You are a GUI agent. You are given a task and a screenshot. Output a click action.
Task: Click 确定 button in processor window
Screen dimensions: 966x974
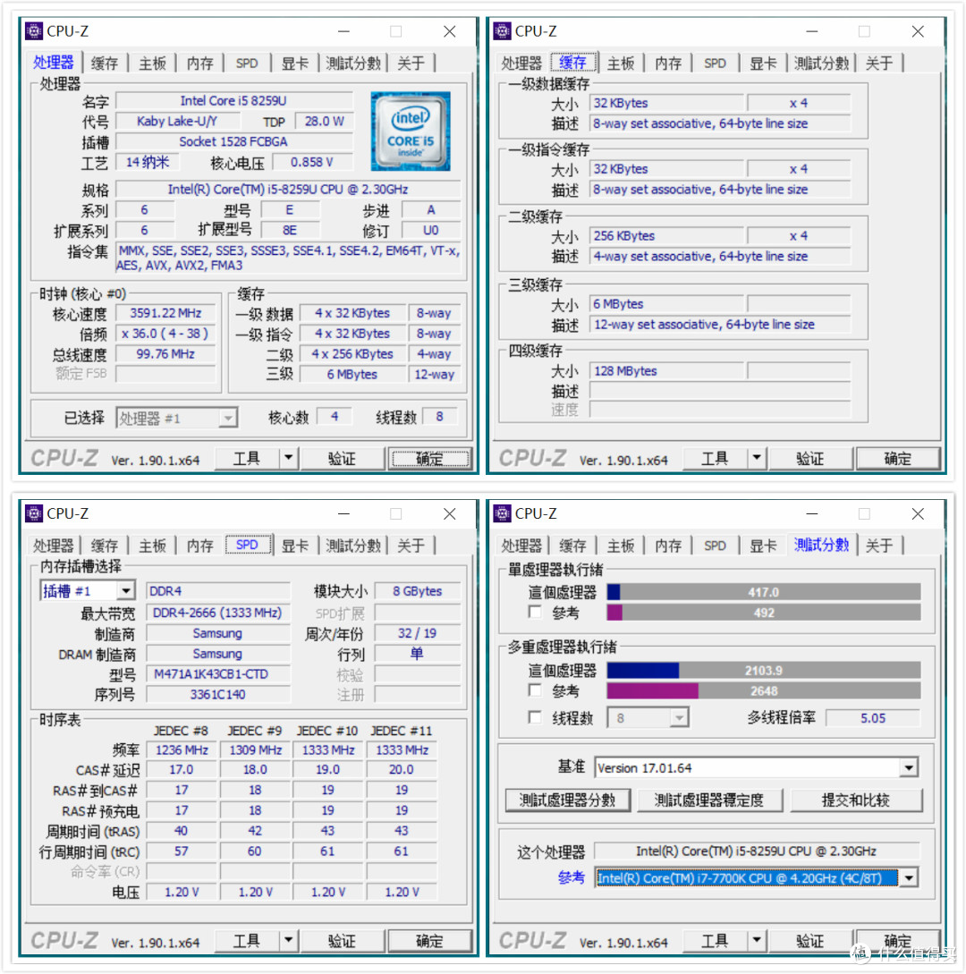coord(429,459)
